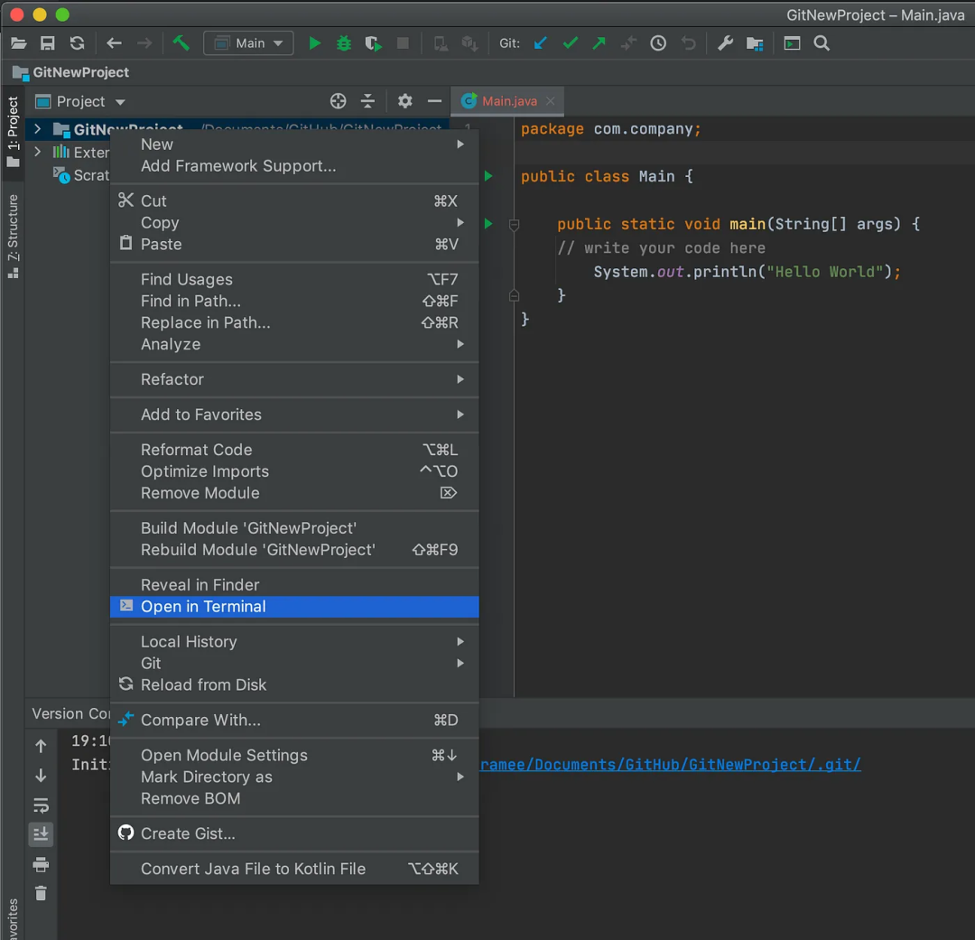975x940 pixels.
Task: Select Open in Terminal menu entry
Action: 294,607
